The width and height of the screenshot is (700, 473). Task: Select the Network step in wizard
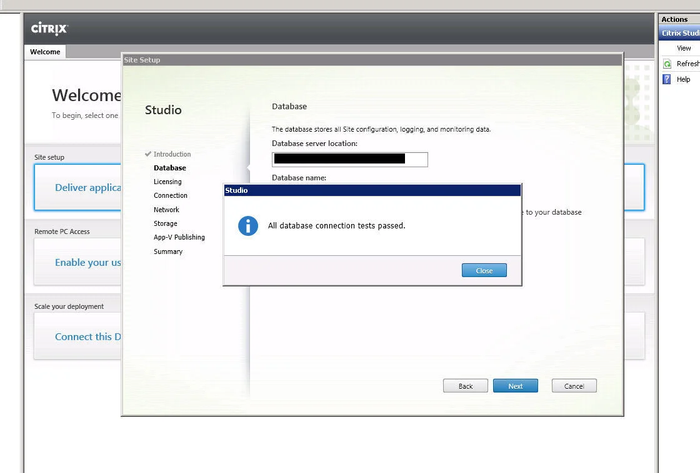pyautogui.click(x=166, y=210)
